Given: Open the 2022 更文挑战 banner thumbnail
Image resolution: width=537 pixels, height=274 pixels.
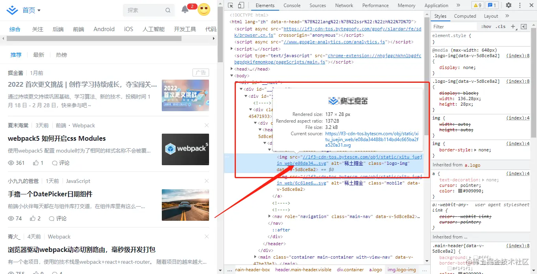Looking at the screenshot, I should (x=185, y=95).
